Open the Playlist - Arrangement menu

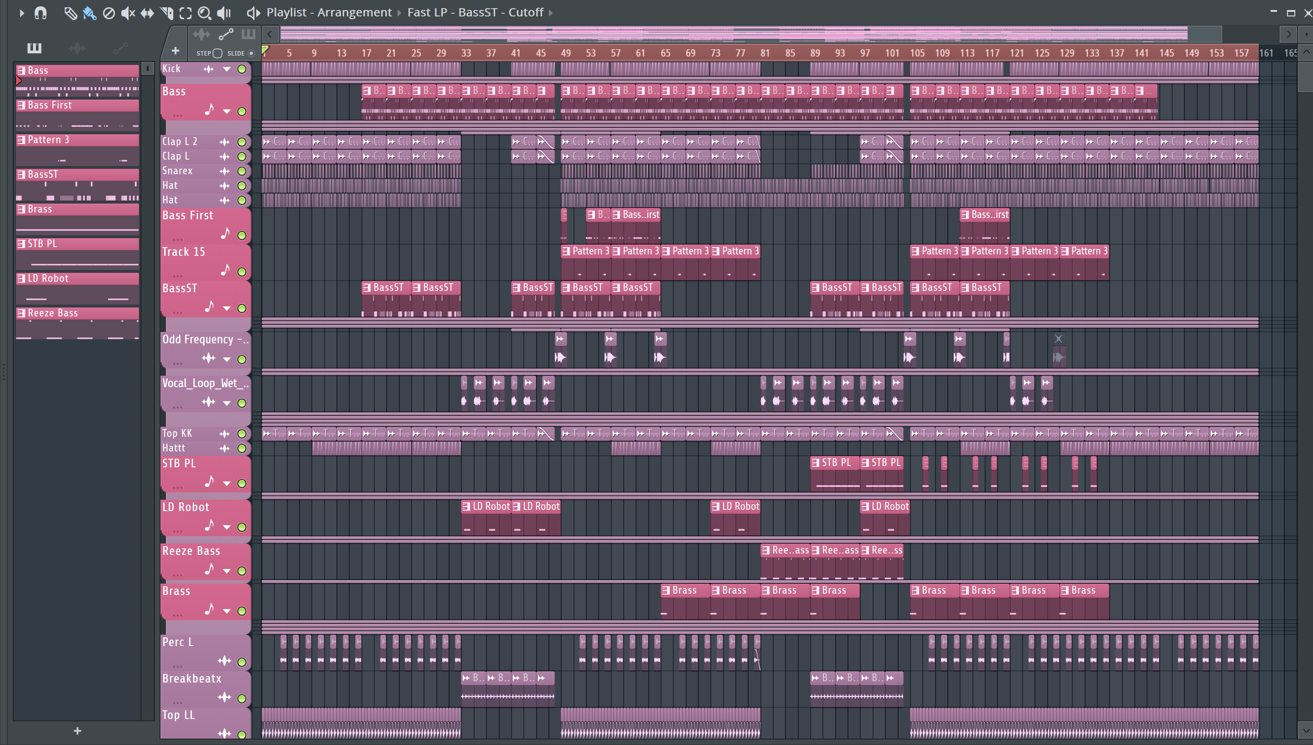329,12
